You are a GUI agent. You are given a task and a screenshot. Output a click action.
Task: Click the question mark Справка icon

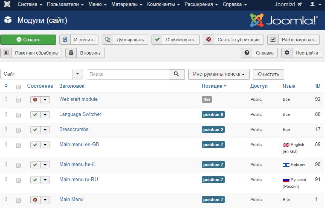coord(247,53)
